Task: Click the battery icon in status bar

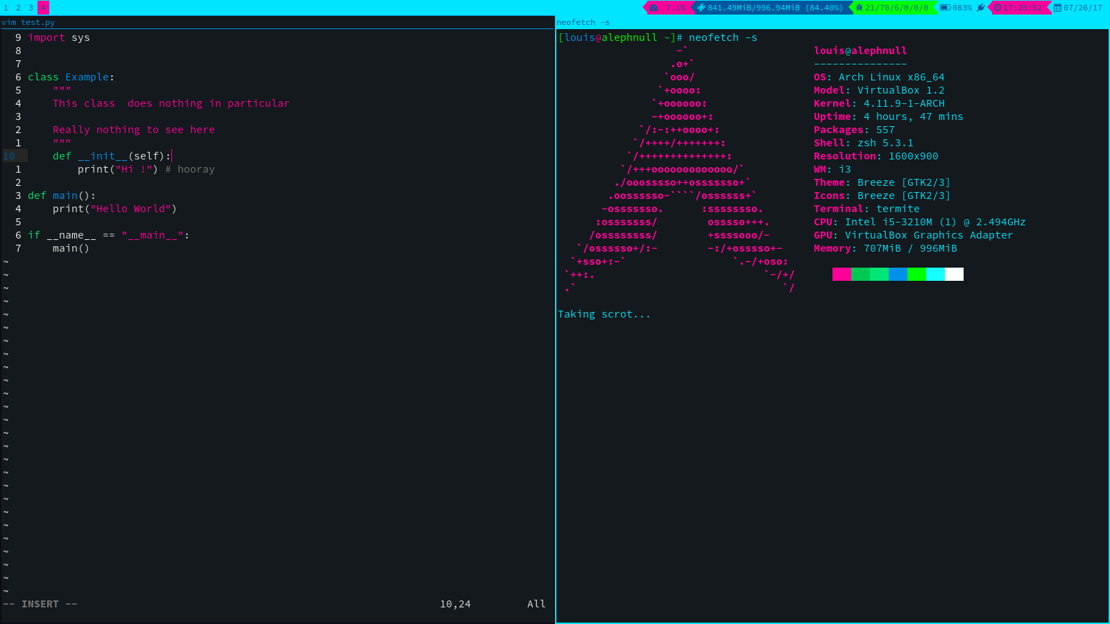Action: tap(945, 8)
